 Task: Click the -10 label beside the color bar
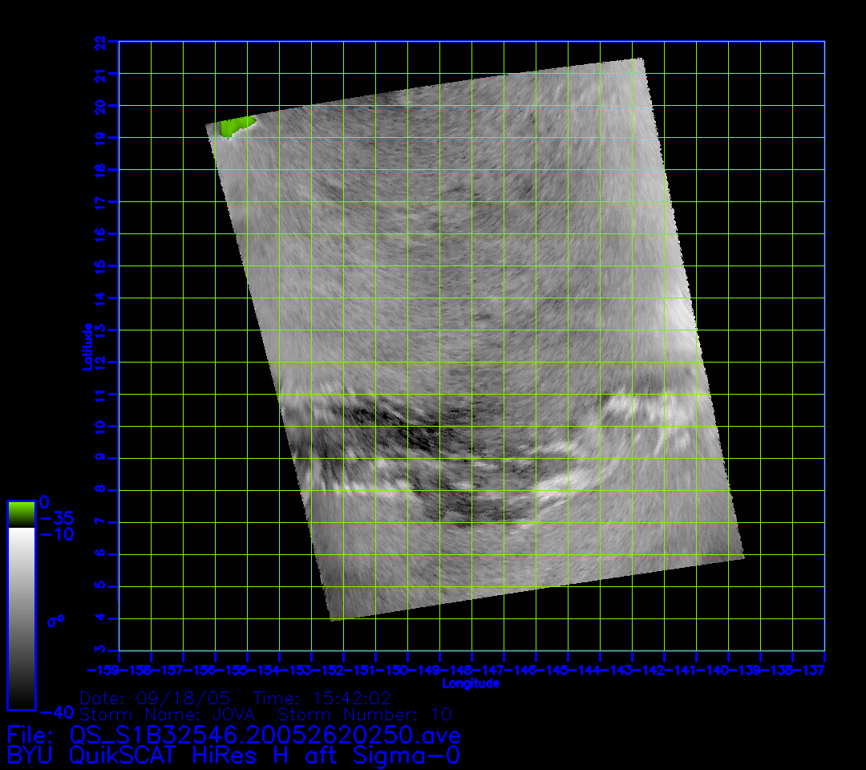coord(56,534)
